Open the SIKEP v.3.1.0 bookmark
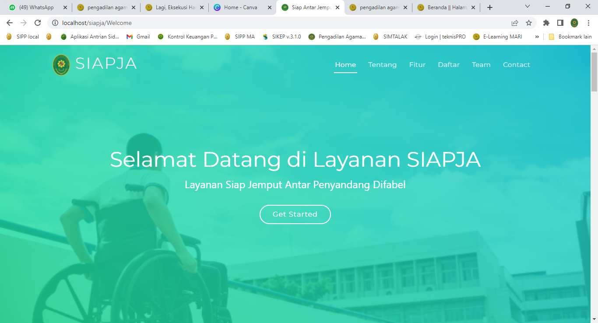 [x=281, y=37]
